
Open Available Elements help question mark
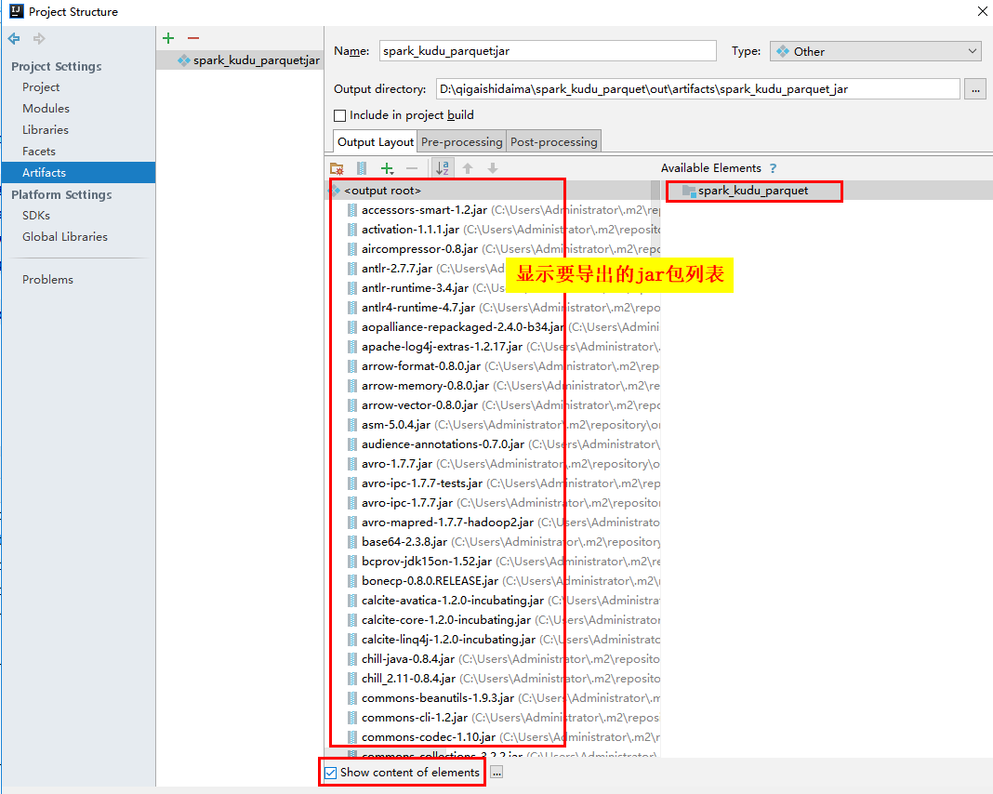tap(773, 168)
